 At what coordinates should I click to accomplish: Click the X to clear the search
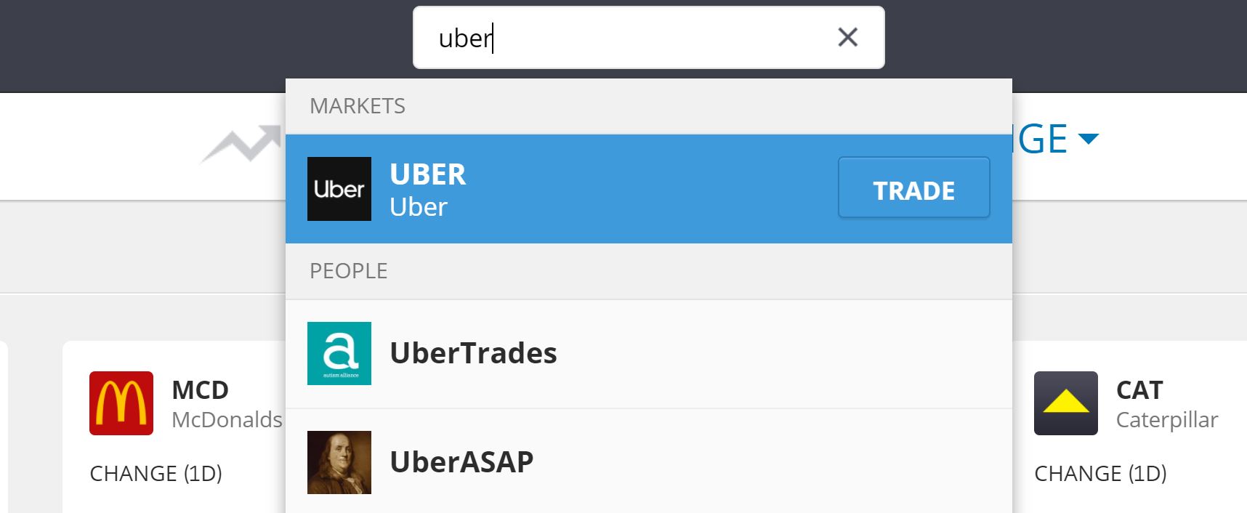point(847,37)
